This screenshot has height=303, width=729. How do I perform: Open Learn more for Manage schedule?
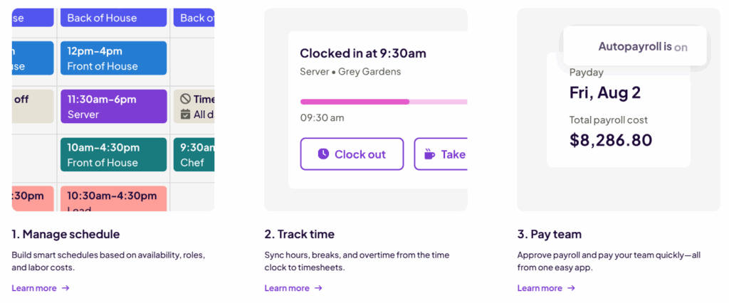33,288
